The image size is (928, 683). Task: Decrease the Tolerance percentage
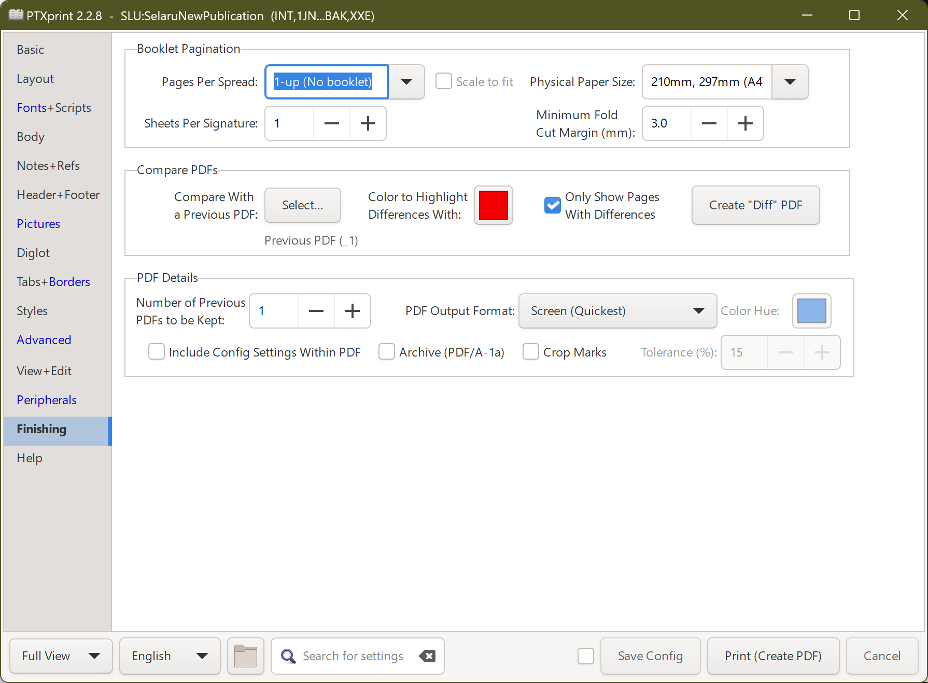(x=785, y=352)
